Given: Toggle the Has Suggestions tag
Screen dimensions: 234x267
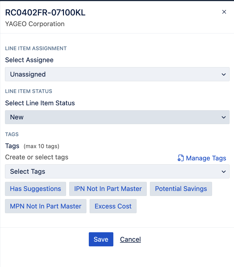Looking at the screenshot, I should click(x=36, y=189).
